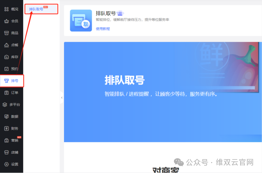This screenshot has width=262, height=173.
Task: Click the 智能排位 description text under title
Action: (x=132, y=20)
